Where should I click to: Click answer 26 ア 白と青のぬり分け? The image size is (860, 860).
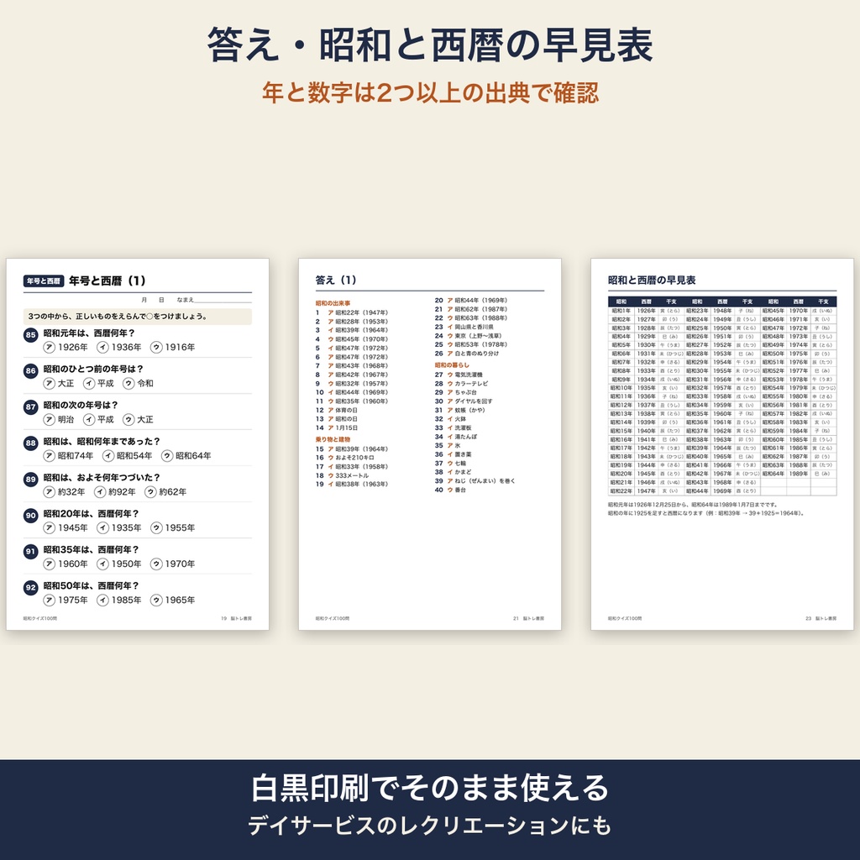pyautogui.click(x=467, y=354)
